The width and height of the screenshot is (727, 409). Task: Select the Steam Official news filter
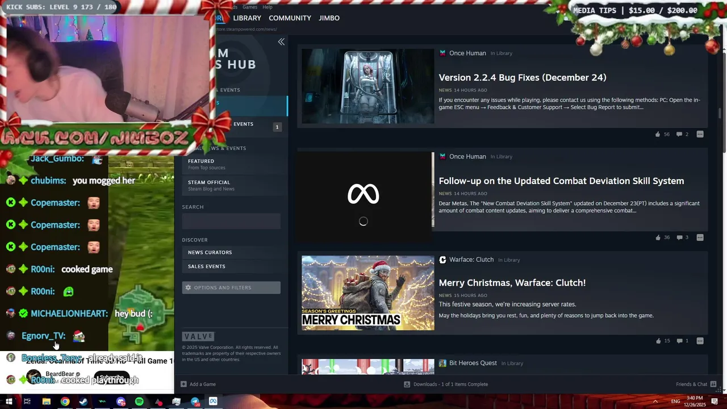pyautogui.click(x=232, y=185)
